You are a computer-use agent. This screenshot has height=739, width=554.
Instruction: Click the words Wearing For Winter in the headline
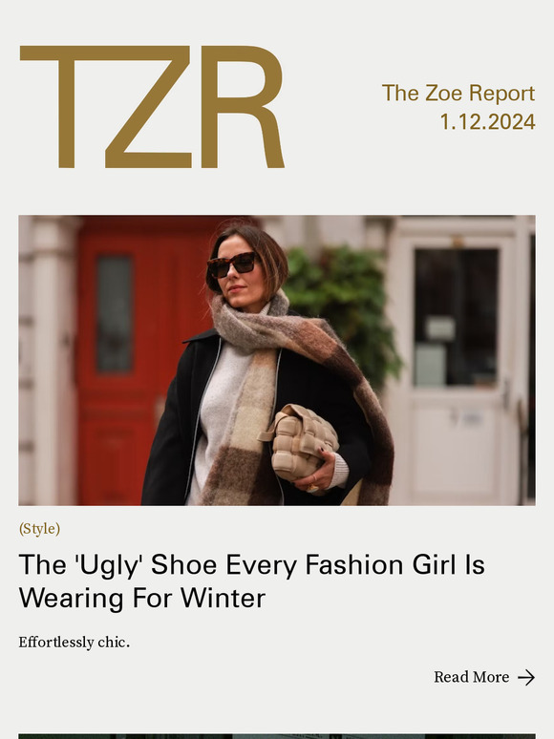[x=142, y=598]
